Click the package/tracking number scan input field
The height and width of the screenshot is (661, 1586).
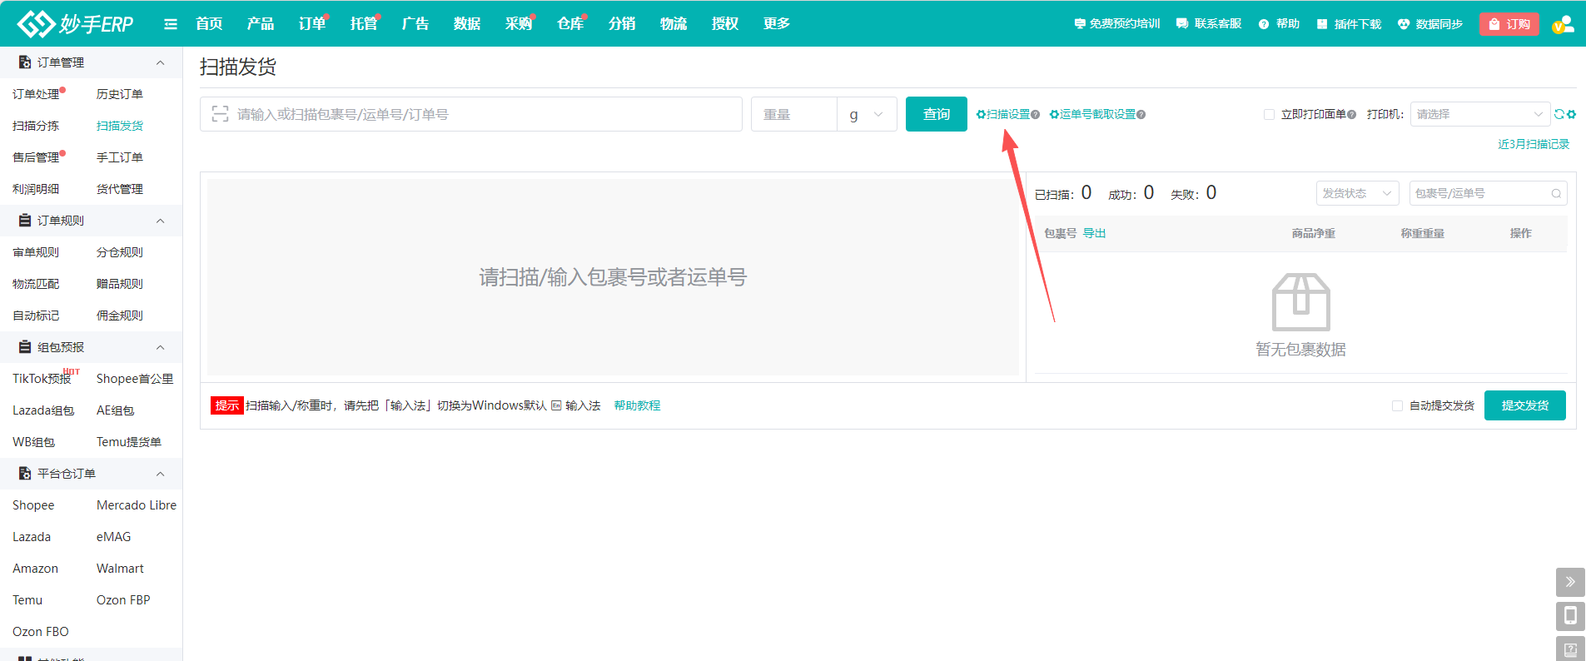pyautogui.click(x=483, y=114)
